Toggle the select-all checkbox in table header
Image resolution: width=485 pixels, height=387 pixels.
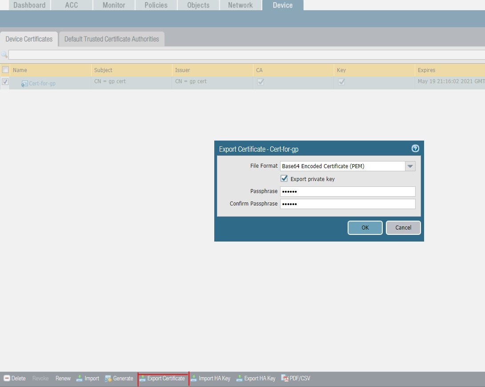(x=6, y=70)
